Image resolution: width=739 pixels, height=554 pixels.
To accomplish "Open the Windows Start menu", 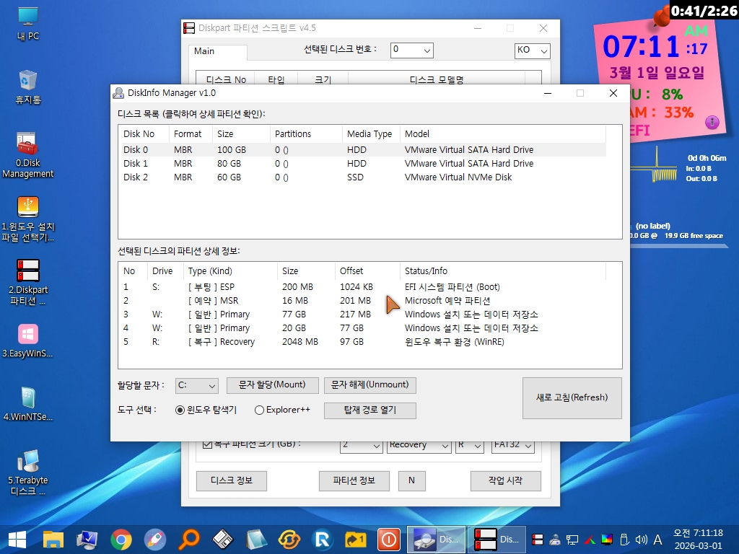I will click(17, 540).
